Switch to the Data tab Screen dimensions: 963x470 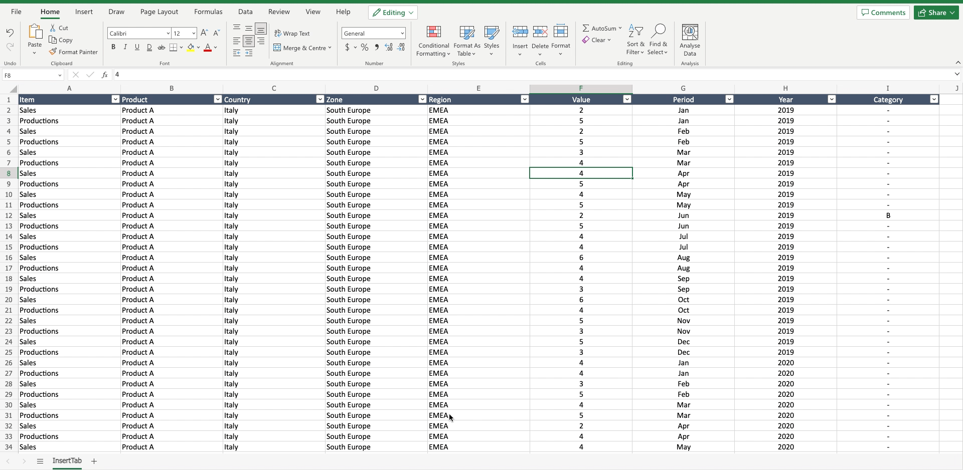click(245, 12)
